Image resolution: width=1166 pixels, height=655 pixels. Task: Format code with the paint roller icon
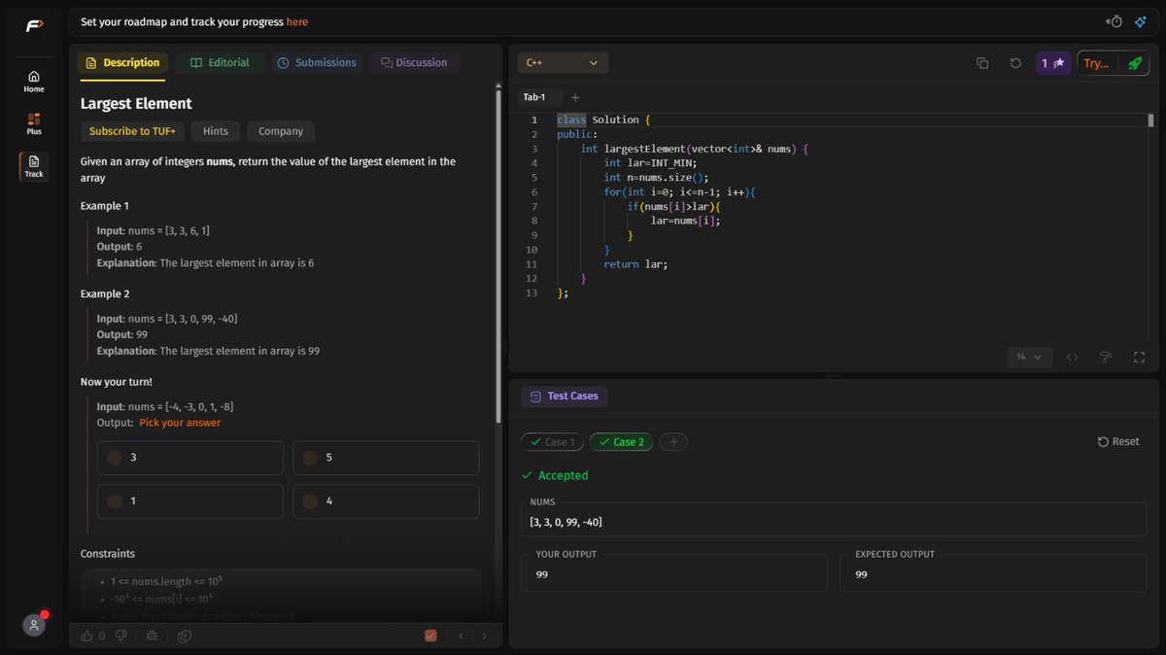[x=1105, y=357]
